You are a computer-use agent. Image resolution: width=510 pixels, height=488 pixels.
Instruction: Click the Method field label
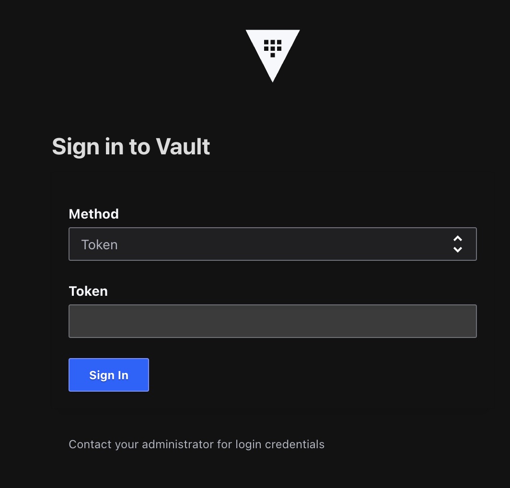point(93,214)
